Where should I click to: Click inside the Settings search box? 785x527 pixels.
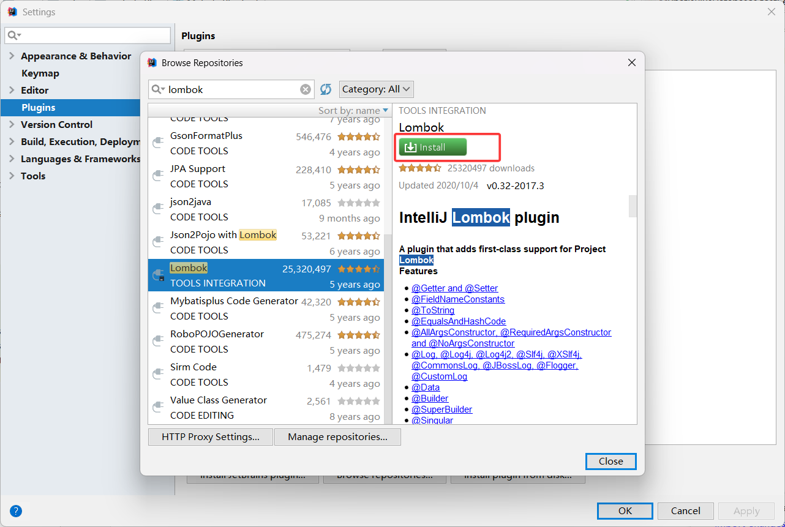pyautogui.click(x=88, y=35)
